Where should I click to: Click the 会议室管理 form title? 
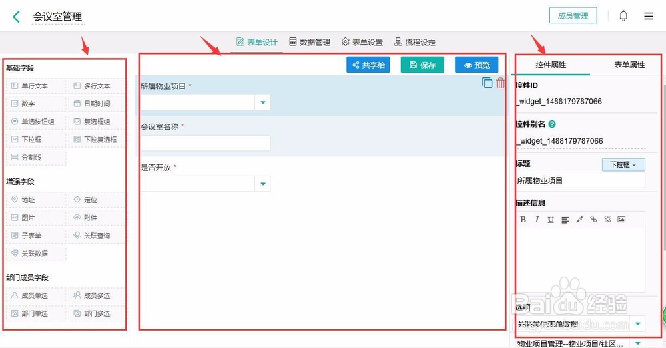tap(58, 17)
